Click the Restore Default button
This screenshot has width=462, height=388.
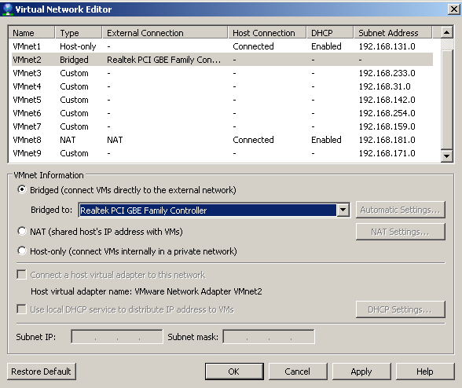pos(41,372)
